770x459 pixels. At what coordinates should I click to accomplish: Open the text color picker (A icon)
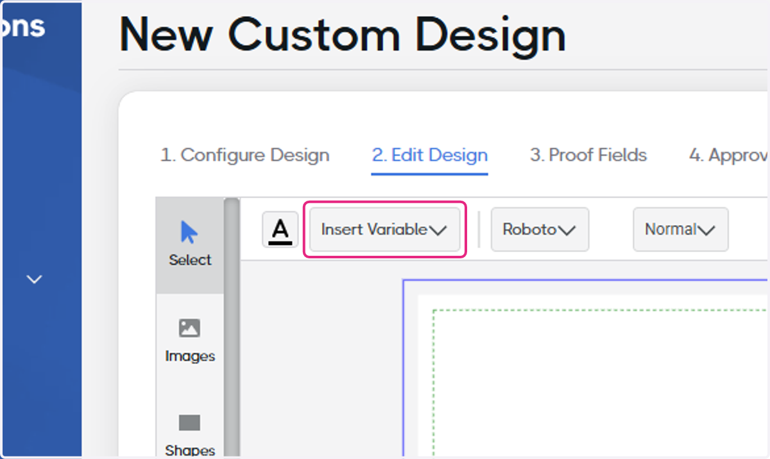click(x=280, y=229)
